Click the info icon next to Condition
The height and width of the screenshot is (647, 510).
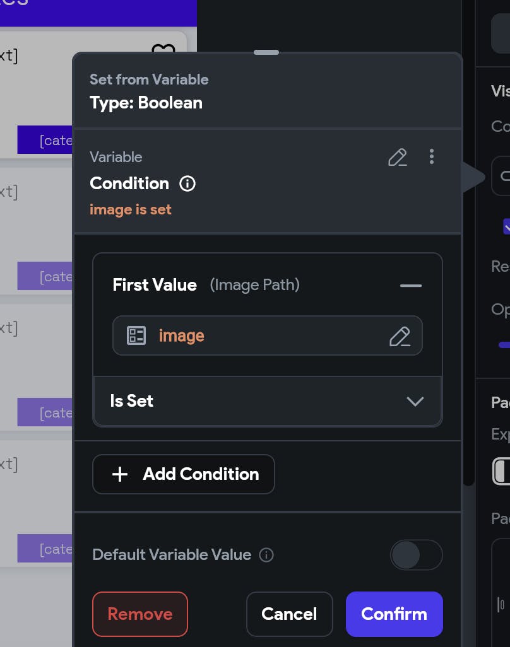coord(187,184)
